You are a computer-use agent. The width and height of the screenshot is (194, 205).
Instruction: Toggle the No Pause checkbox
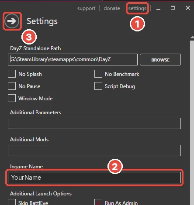coord(12,86)
